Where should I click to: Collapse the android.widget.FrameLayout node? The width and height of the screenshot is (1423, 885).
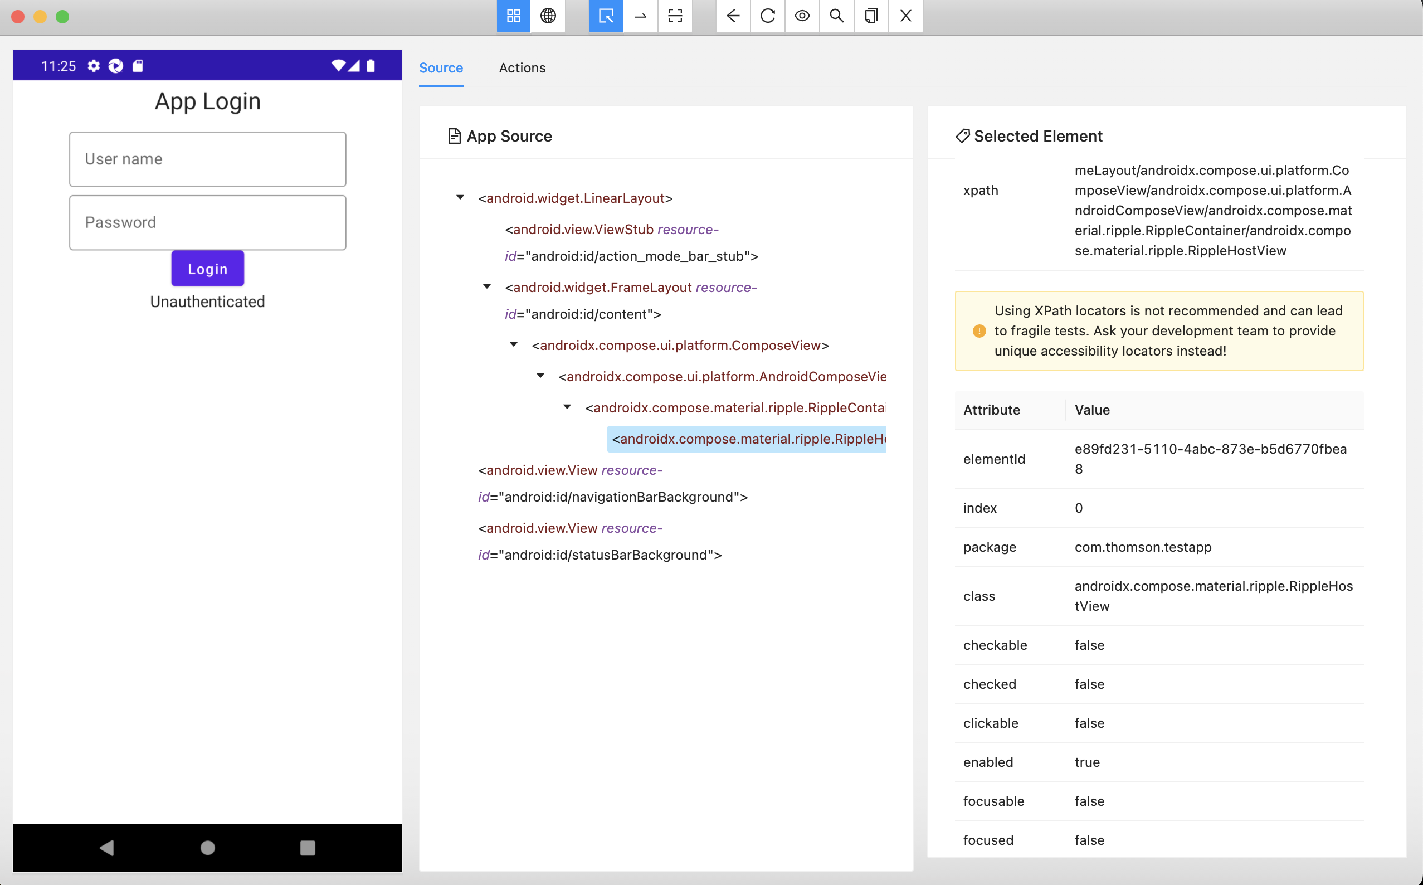488,286
